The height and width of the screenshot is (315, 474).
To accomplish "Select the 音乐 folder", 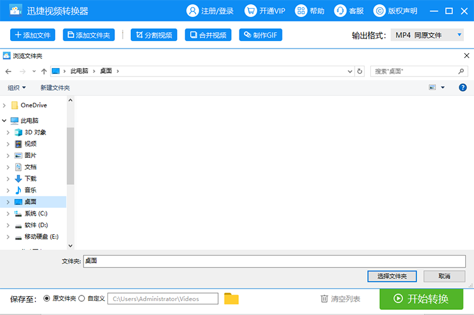I will [x=30, y=190].
